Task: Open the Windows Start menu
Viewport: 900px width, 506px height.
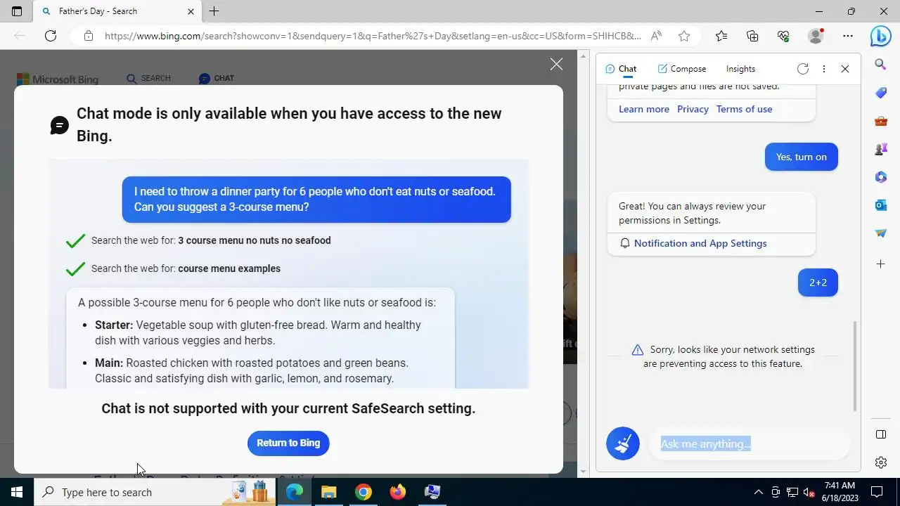Action: tap(17, 492)
